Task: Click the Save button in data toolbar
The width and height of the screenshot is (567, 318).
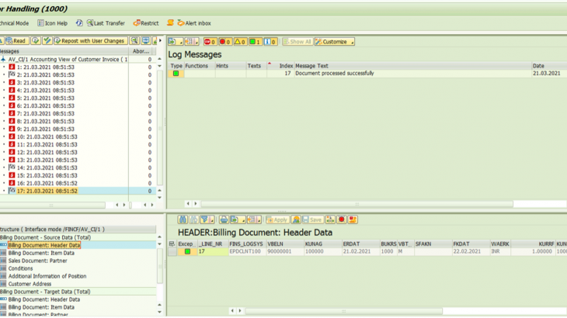Action: pos(312,219)
